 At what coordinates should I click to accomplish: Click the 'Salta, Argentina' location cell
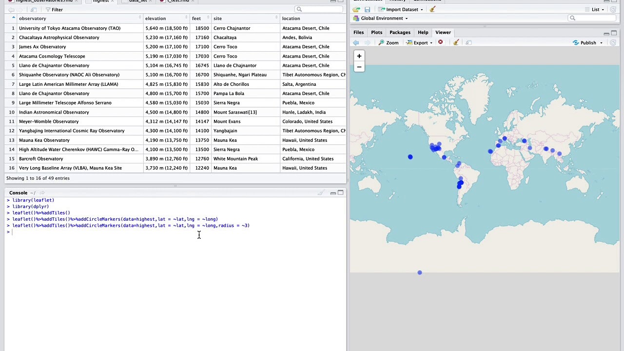313,84
